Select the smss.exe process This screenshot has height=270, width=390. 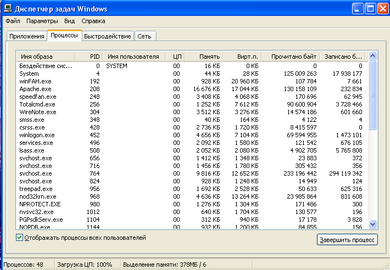[191, 120]
